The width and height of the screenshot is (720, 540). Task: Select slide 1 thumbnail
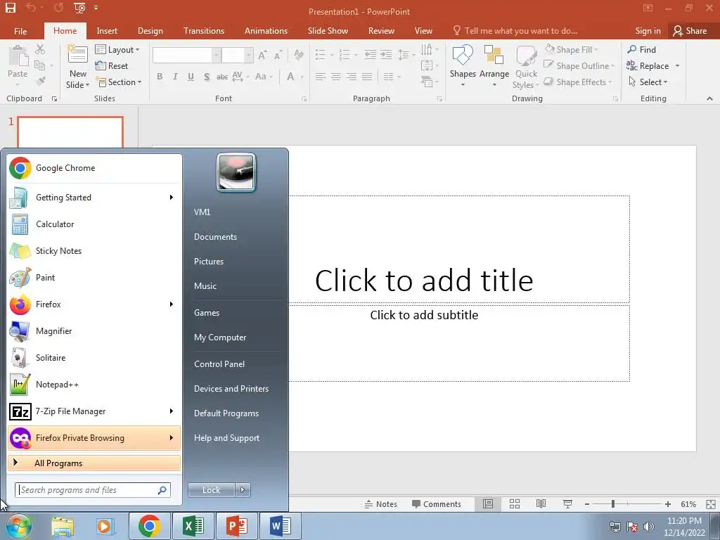tap(70, 133)
